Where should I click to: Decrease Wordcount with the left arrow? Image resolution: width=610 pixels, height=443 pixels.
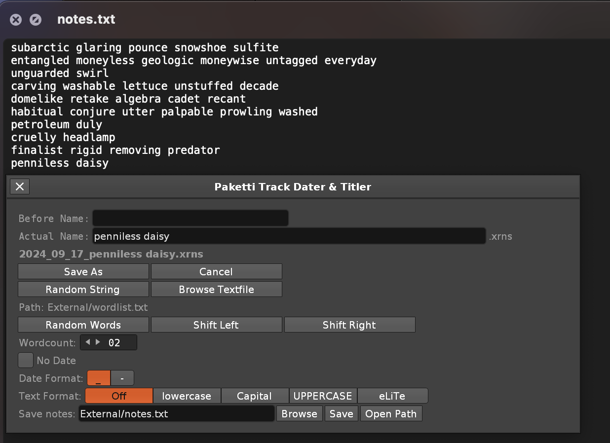[88, 342]
